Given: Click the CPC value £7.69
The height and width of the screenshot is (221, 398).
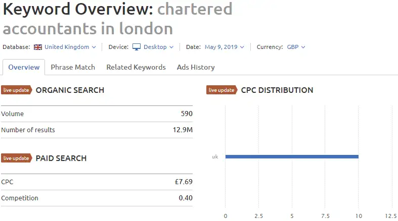Looking at the screenshot, I should tap(184, 182).
